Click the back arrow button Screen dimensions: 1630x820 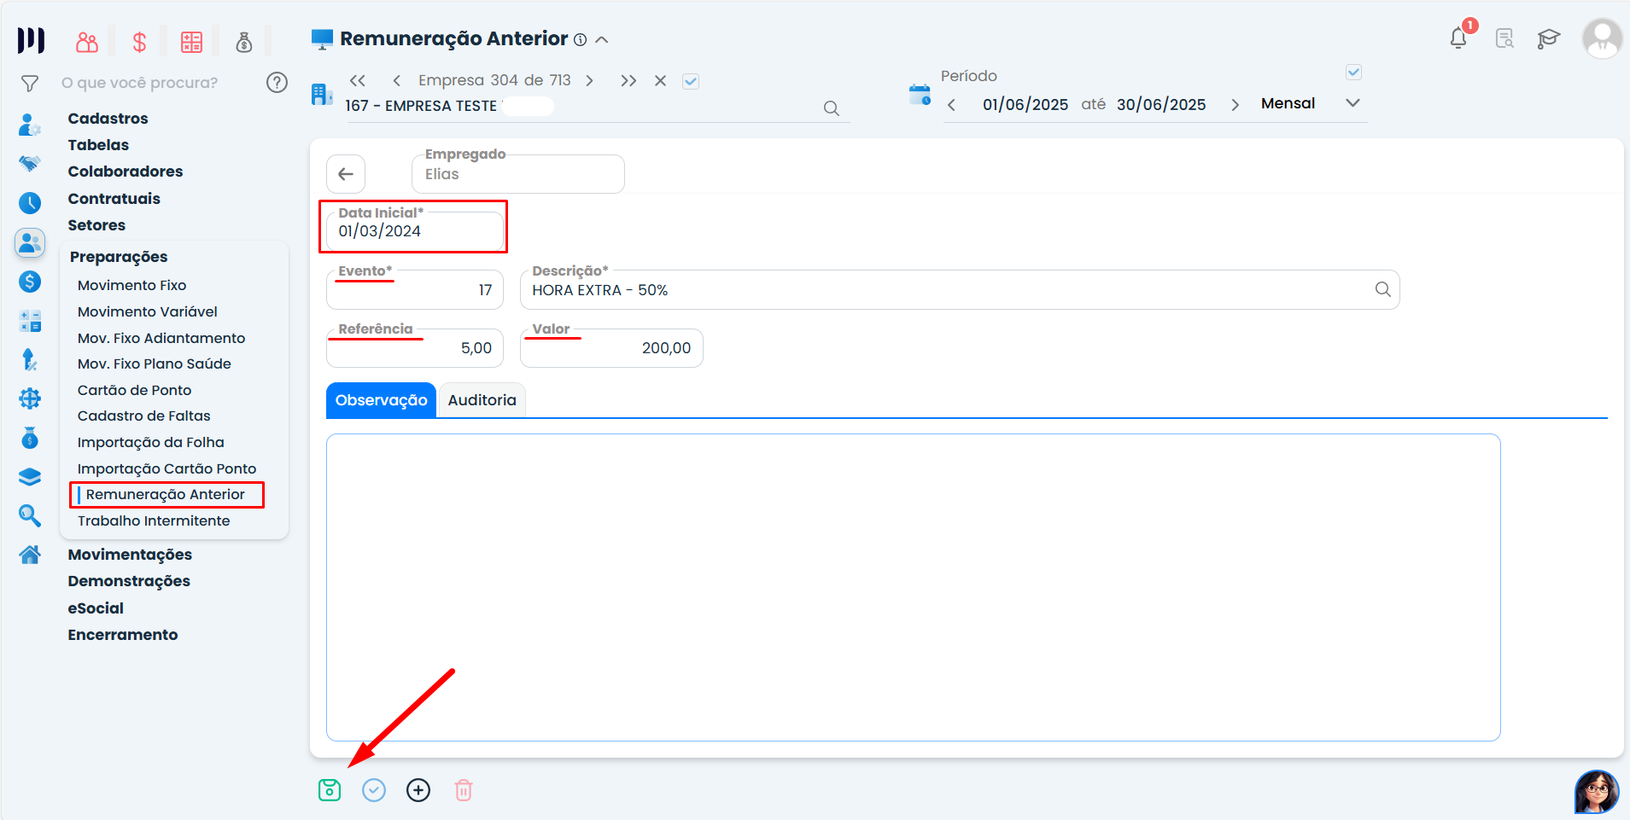346,174
